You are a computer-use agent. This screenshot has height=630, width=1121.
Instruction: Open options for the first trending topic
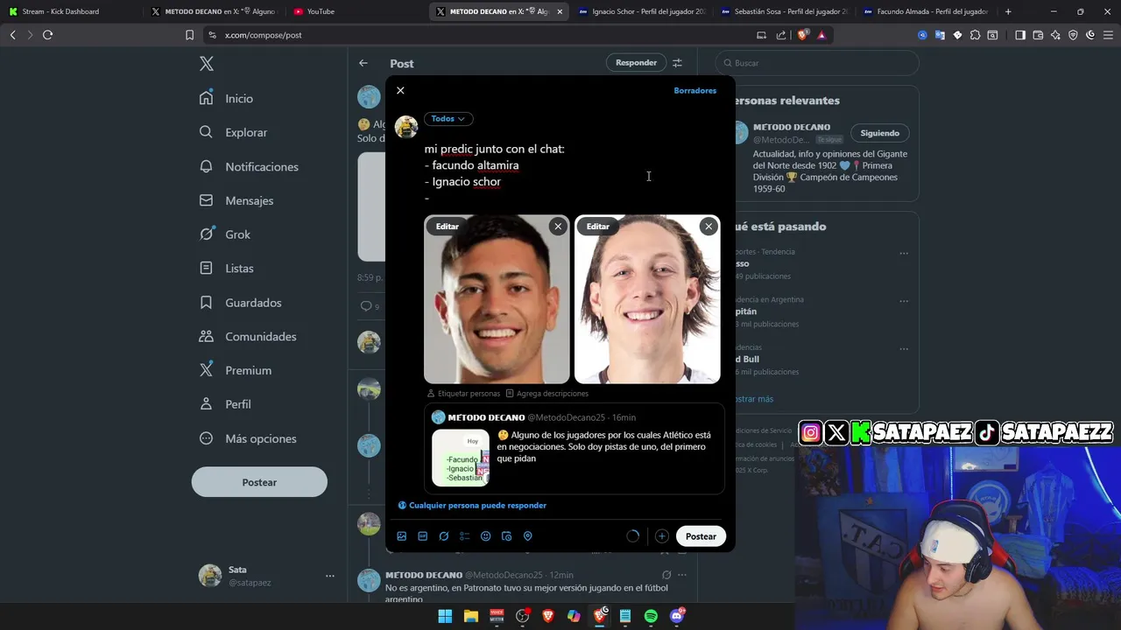(904, 254)
